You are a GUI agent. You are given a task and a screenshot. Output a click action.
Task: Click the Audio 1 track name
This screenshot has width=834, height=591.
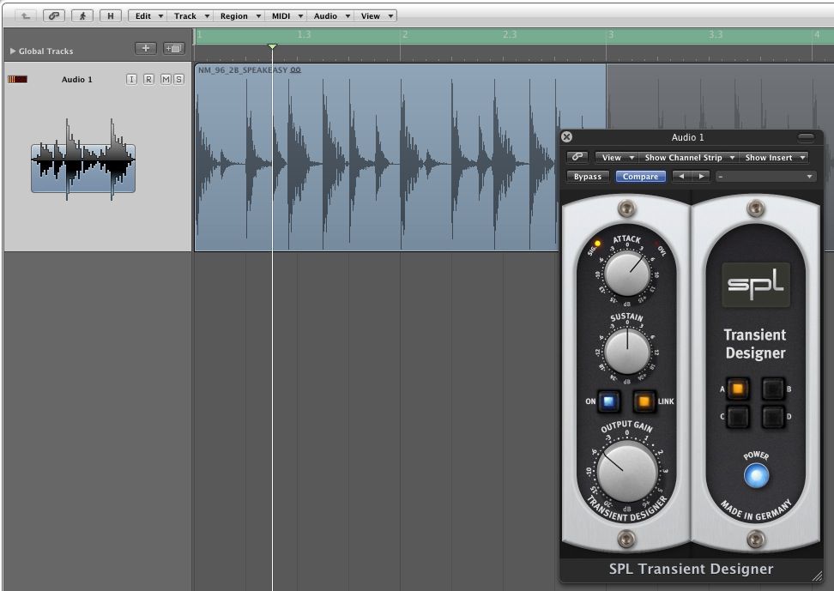tap(76, 79)
